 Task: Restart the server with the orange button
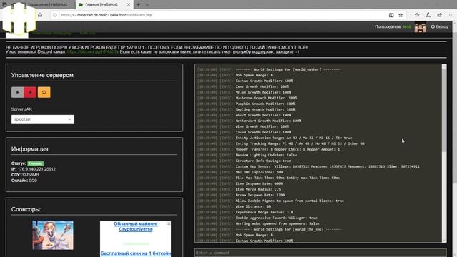coord(44,92)
